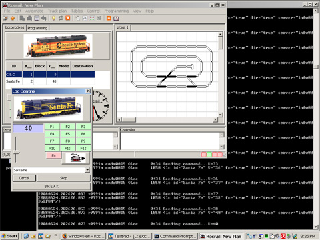The width and height of the screenshot is (320, 240).
Task: Click the speed slider handle in Loc Control
Action: 16,153
